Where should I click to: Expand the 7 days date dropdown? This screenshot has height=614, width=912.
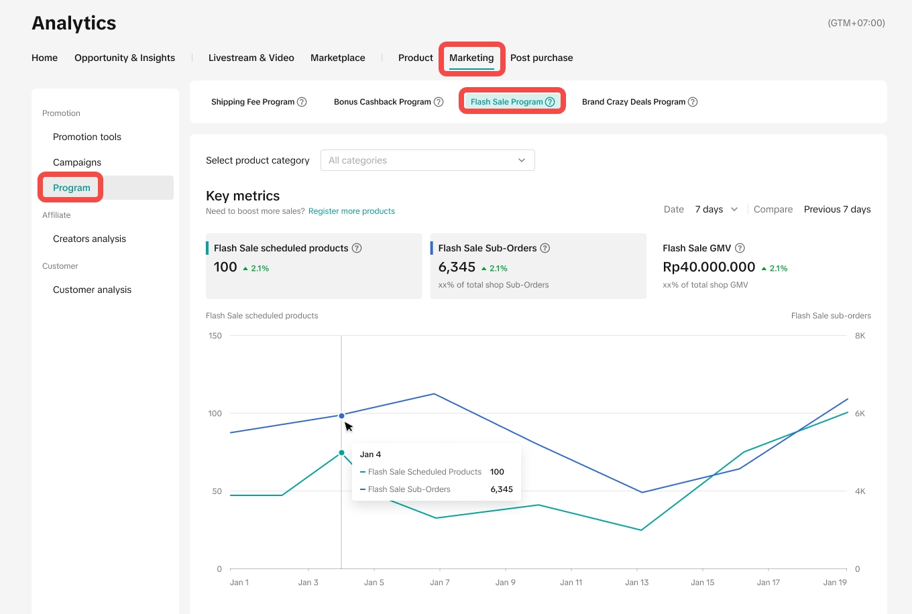pyautogui.click(x=716, y=209)
